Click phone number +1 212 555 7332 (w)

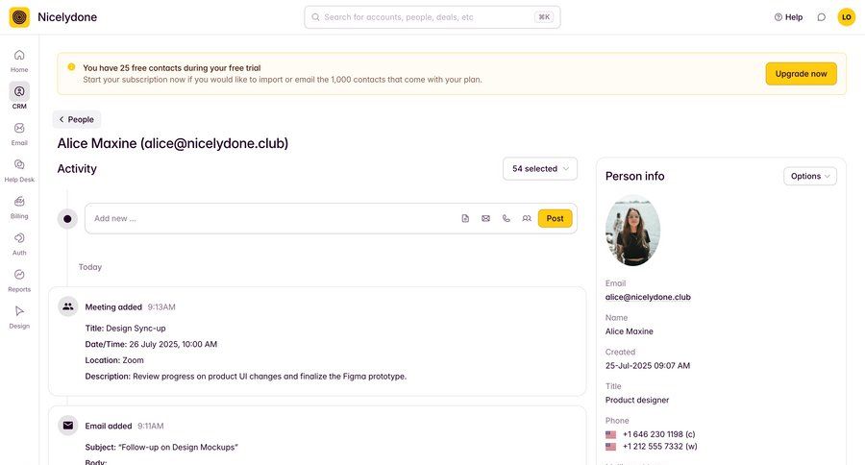(x=659, y=446)
